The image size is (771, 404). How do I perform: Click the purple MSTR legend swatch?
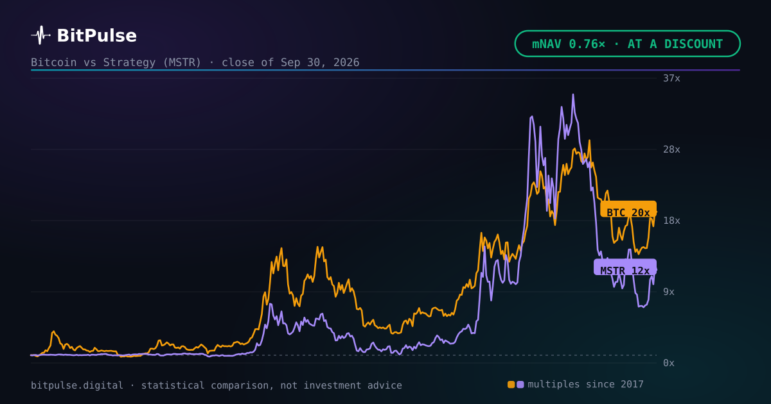pyautogui.click(x=520, y=385)
